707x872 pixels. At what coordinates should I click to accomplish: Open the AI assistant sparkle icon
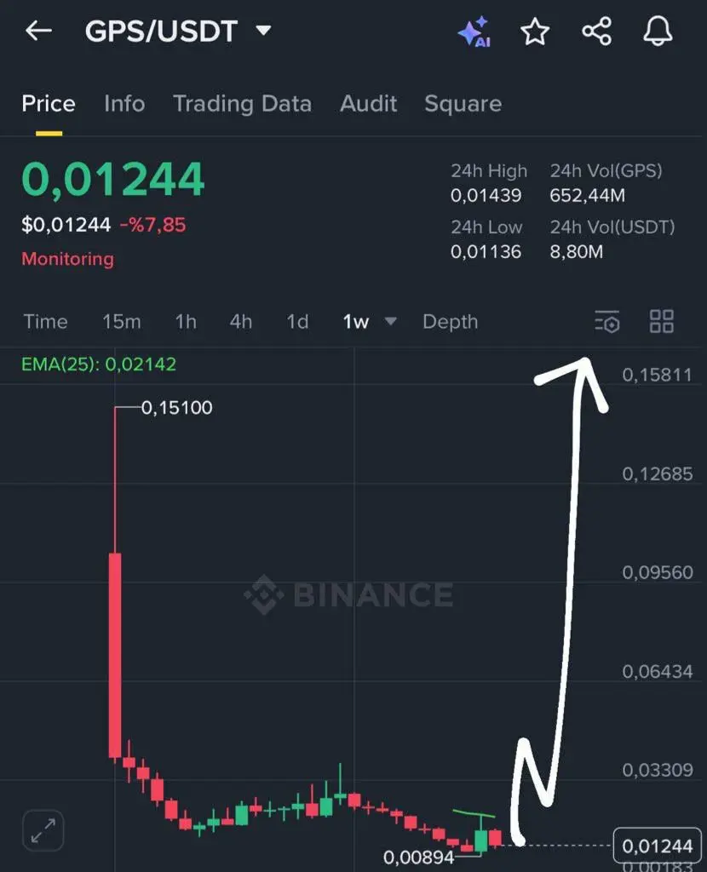click(474, 32)
